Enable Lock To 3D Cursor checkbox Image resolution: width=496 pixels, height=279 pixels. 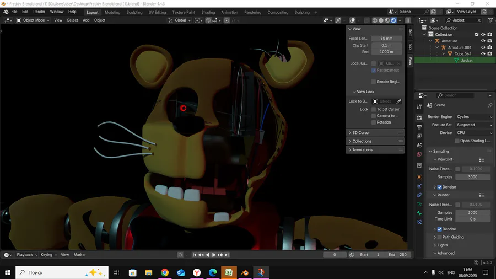tap(374, 109)
